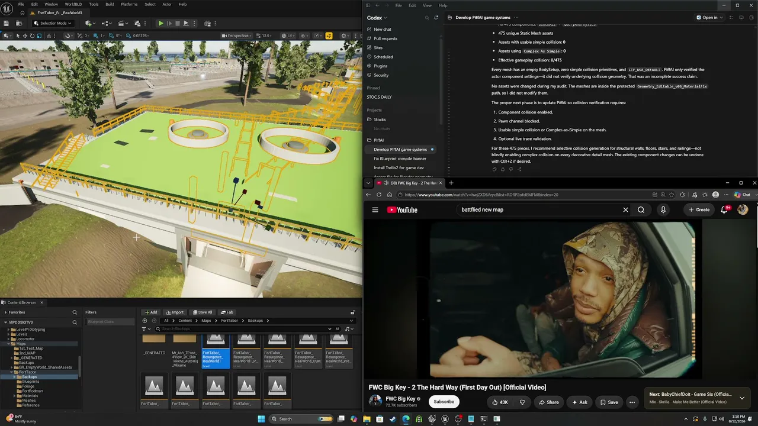Open the Lit view mode dropdown
This screenshot has height=426, width=758.
287,35
